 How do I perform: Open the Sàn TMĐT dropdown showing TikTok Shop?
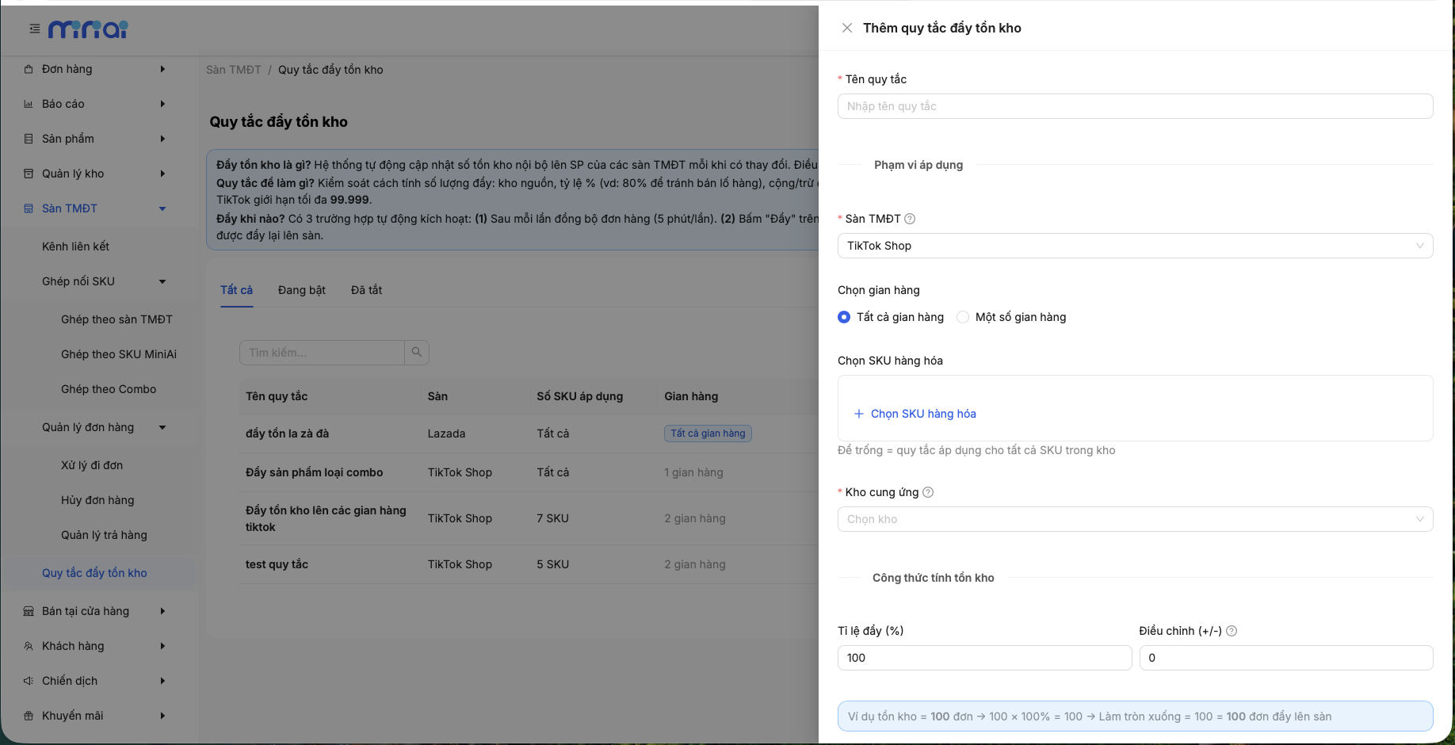tap(1135, 246)
